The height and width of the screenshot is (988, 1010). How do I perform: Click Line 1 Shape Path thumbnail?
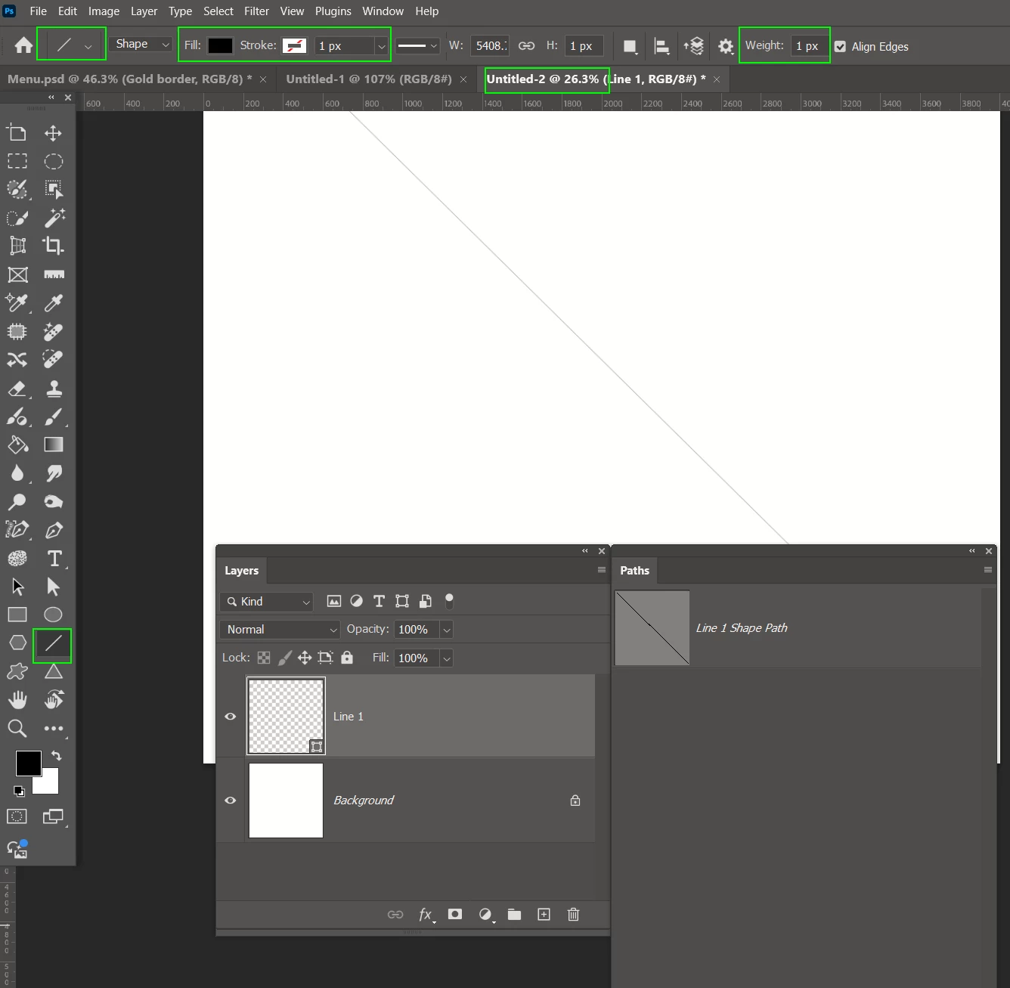pos(652,628)
